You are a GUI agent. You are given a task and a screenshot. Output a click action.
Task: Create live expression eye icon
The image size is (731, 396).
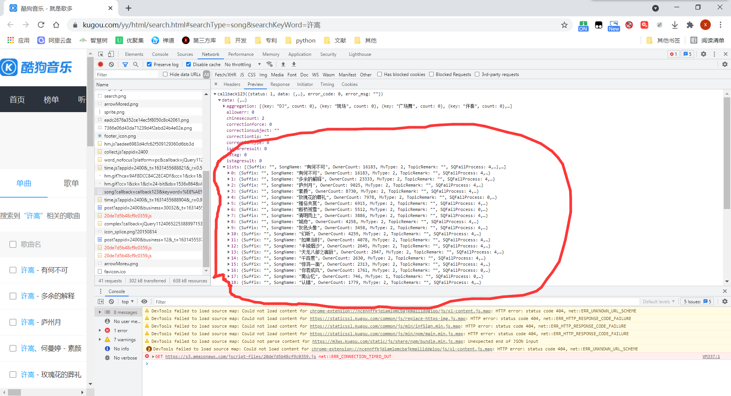[x=144, y=301]
